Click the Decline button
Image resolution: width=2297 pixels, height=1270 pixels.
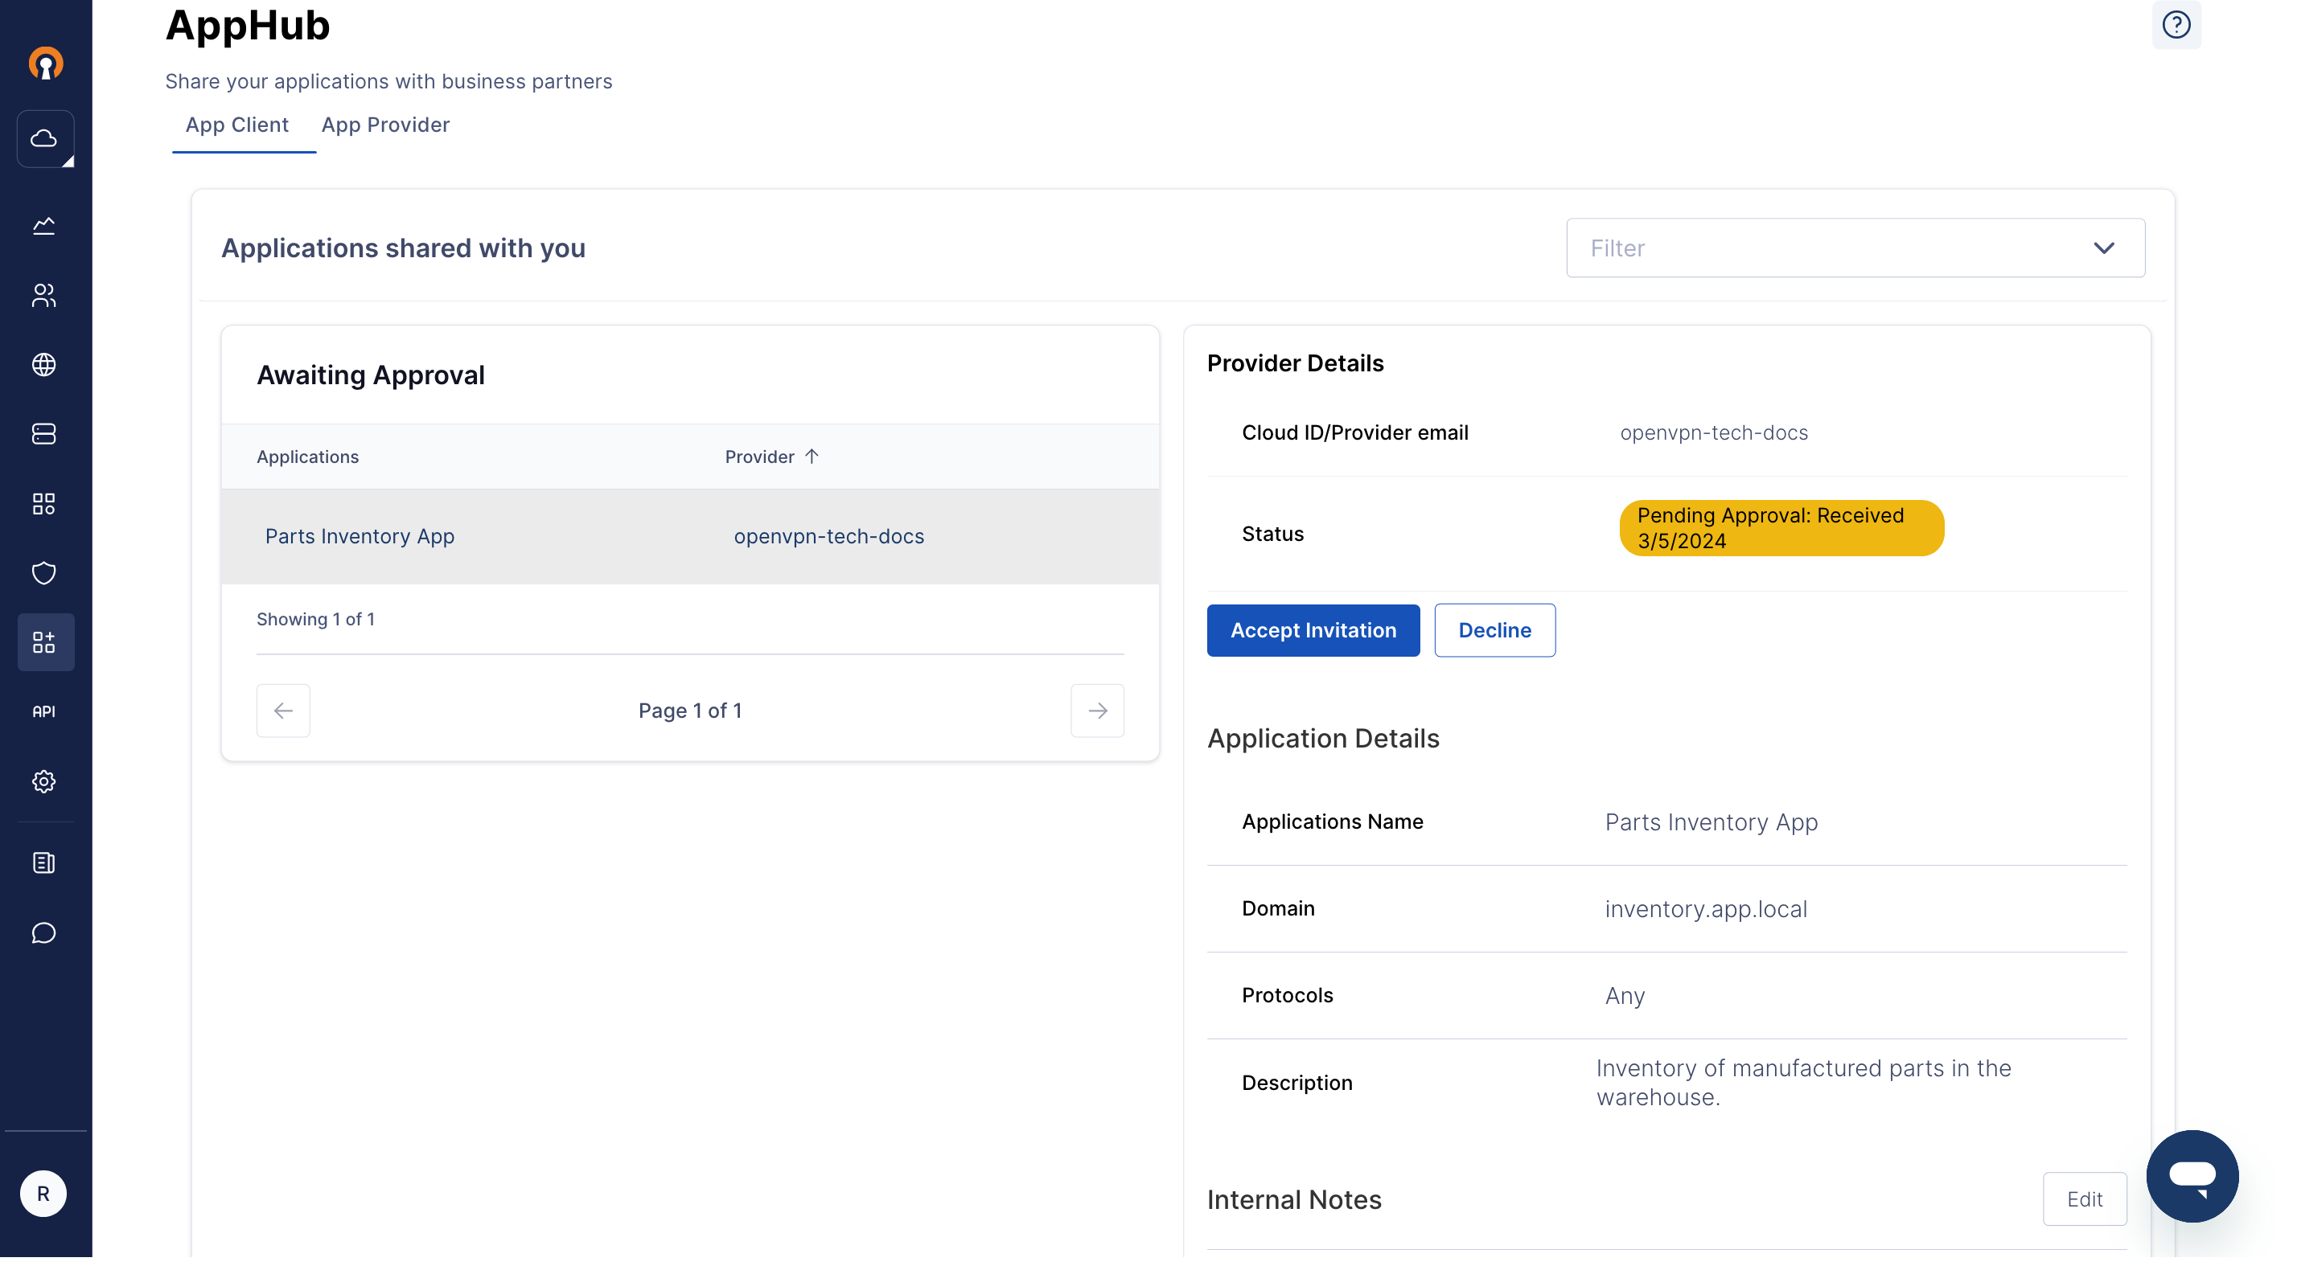point(1494,630)
